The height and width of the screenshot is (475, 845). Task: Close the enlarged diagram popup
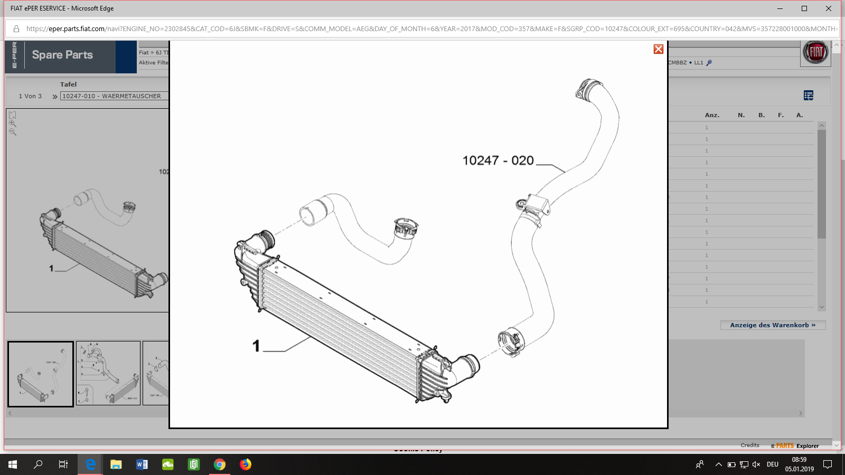[x=658, y=49]
